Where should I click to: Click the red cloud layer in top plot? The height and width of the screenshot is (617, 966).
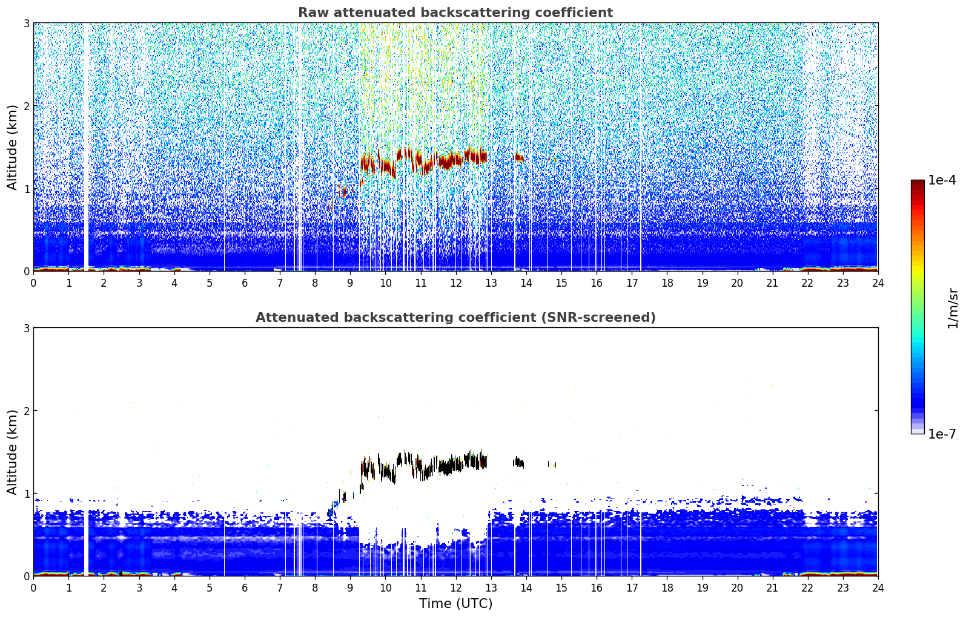point(424,161)
